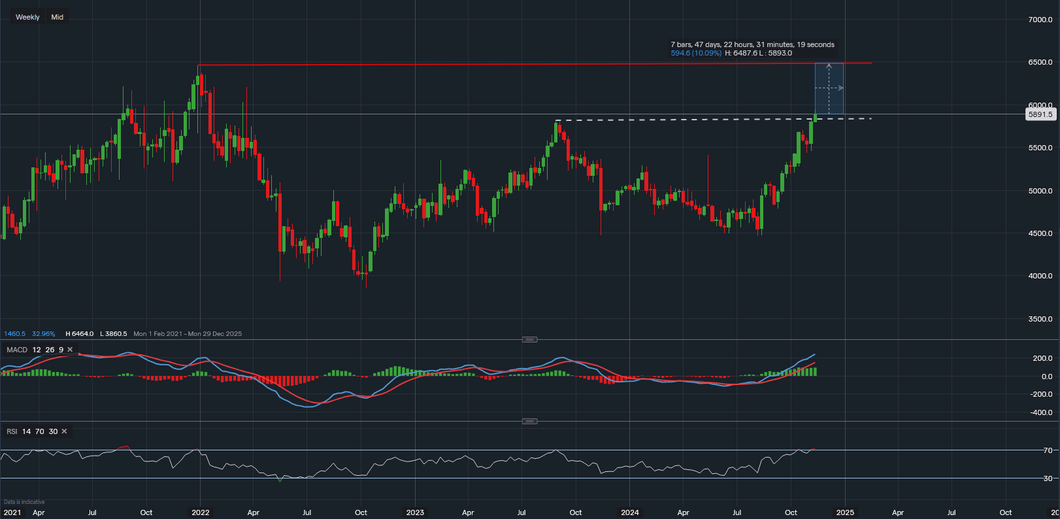
Task: Remove the RSI indicator using its X
Action: [x=64, y=431]
